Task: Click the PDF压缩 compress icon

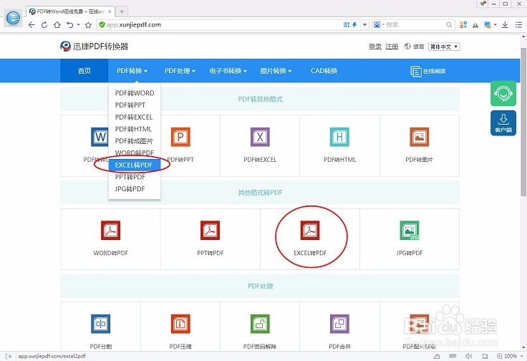Action: 180,324
